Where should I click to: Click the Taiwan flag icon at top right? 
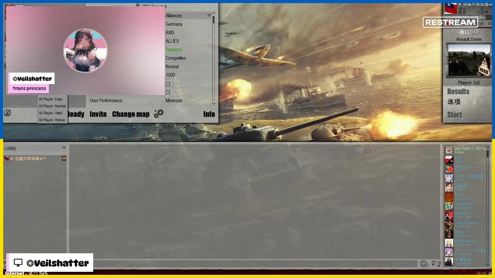(x=450, y=8)
